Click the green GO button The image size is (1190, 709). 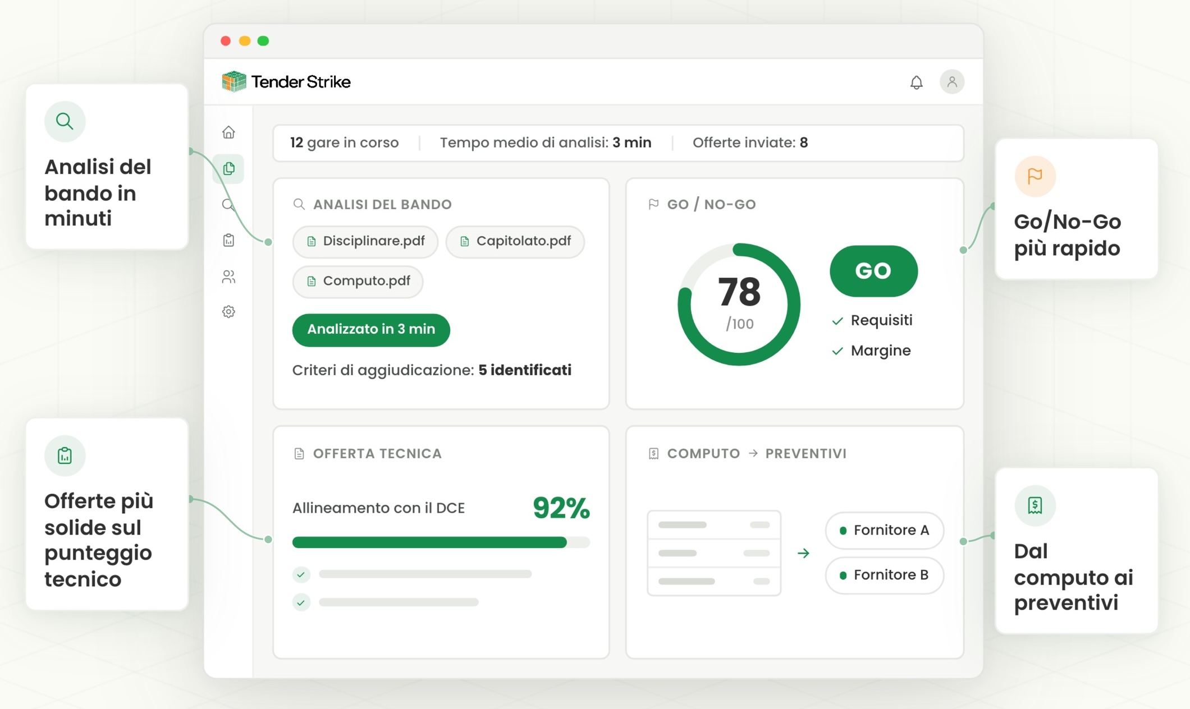tap(873, 271)
